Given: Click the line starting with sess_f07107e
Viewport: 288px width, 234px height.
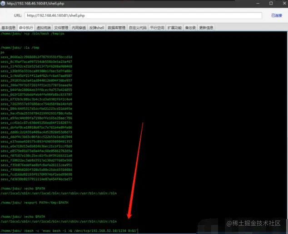Looking at the screenshot, I should [36, 155].
